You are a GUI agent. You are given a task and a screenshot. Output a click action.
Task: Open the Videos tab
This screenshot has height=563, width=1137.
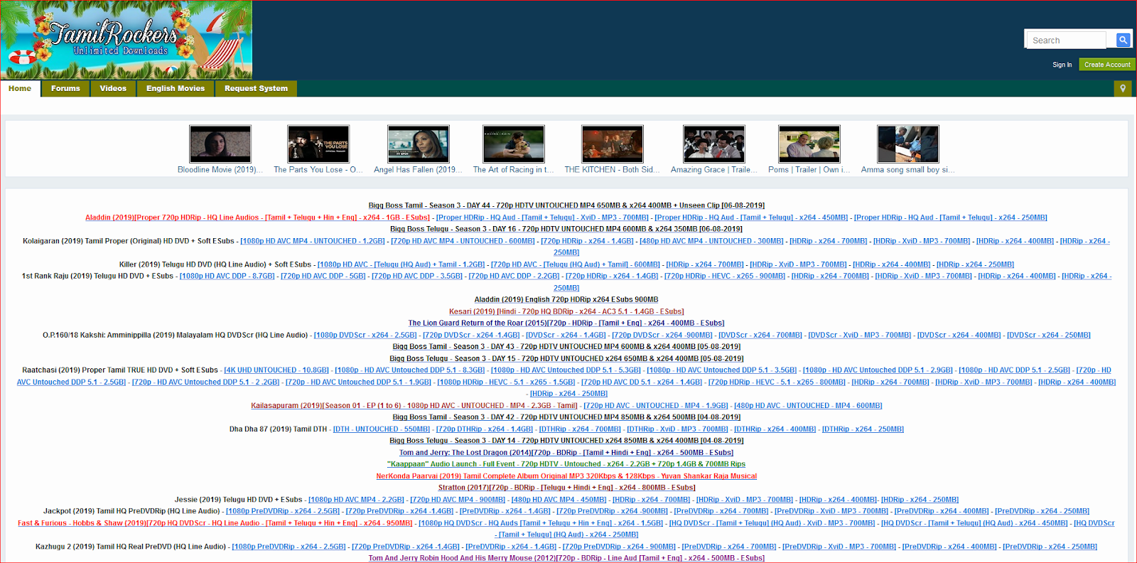pyautogui.click(x=113, y=88)
